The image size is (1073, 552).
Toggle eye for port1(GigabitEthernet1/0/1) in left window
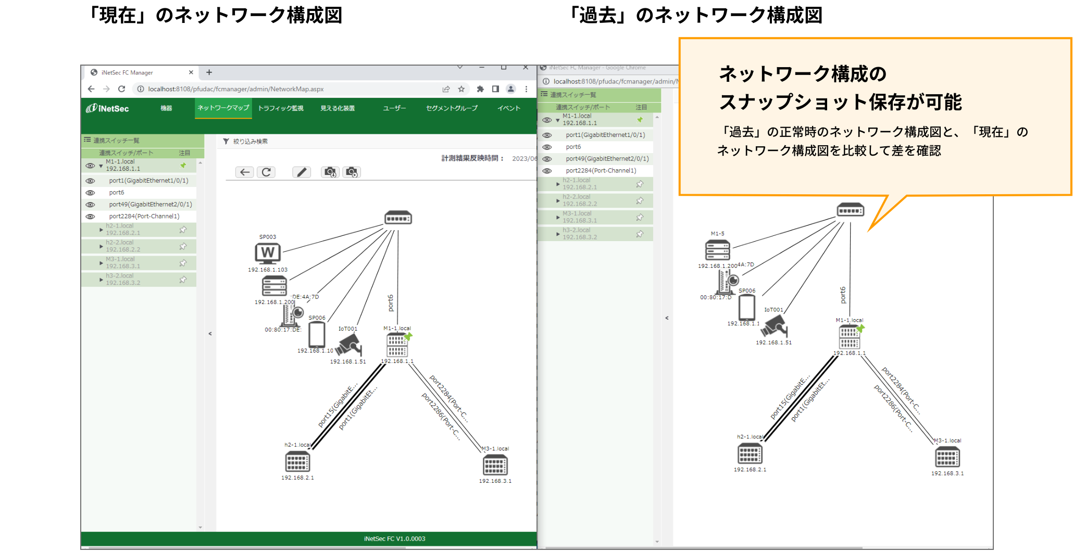90,181
